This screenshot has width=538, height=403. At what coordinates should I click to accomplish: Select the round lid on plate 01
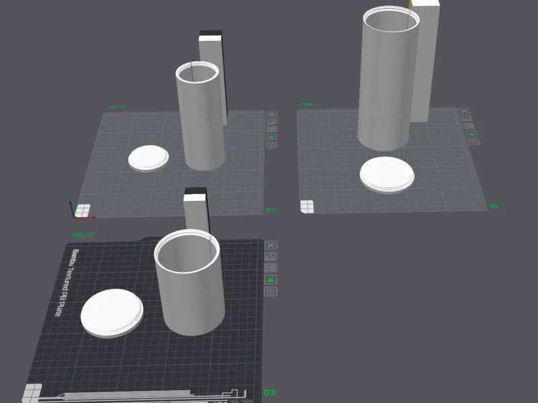149,158
